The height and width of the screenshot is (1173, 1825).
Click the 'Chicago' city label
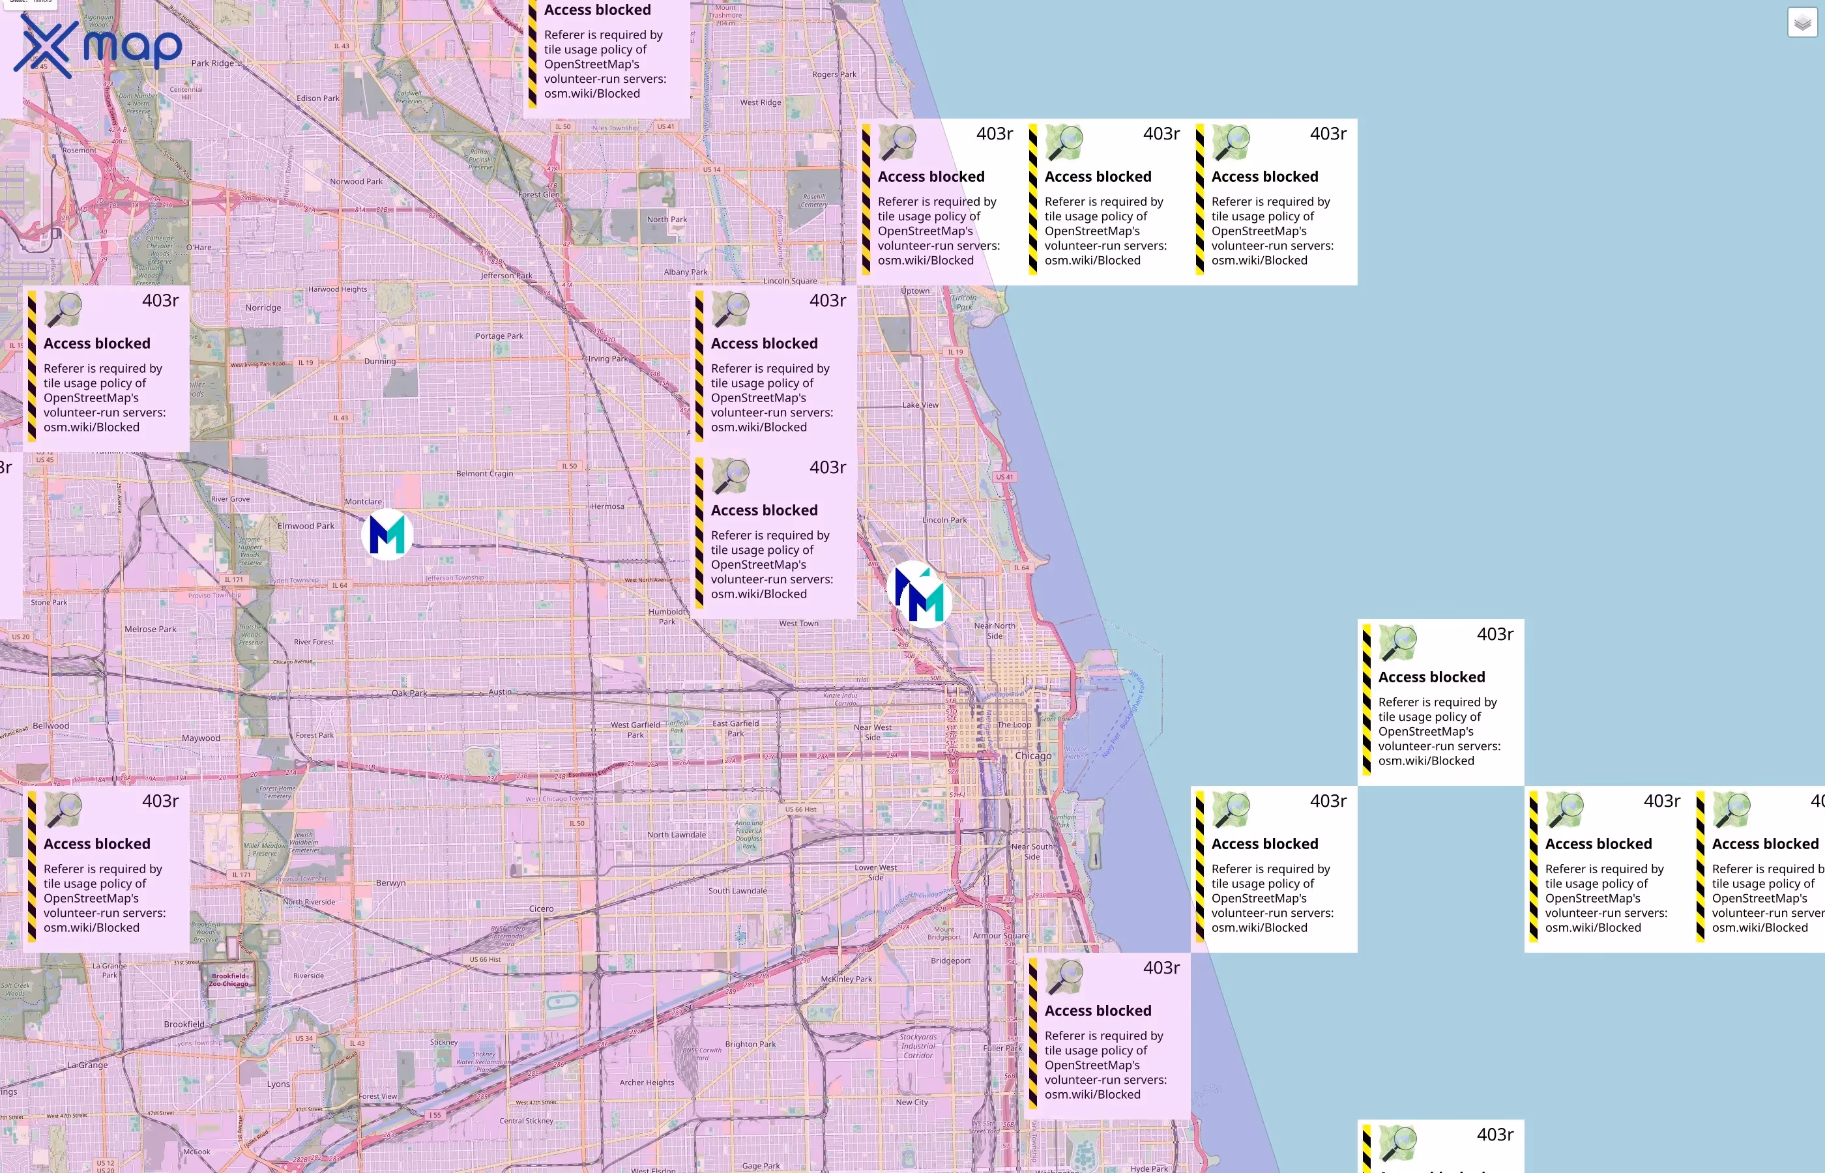1033,755
